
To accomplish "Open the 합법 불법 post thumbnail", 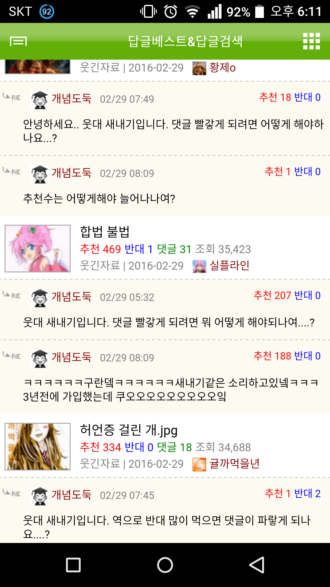I will point(38,249).
